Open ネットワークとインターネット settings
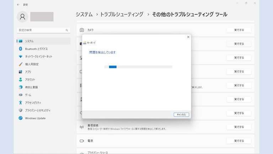This screenshot has width=273, height=154. click(43, 57)
